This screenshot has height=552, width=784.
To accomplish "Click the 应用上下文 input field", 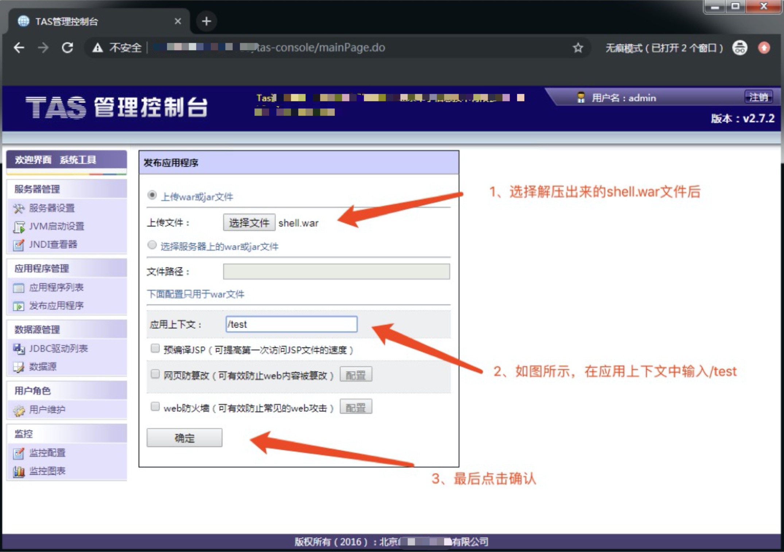I will 291,324.
